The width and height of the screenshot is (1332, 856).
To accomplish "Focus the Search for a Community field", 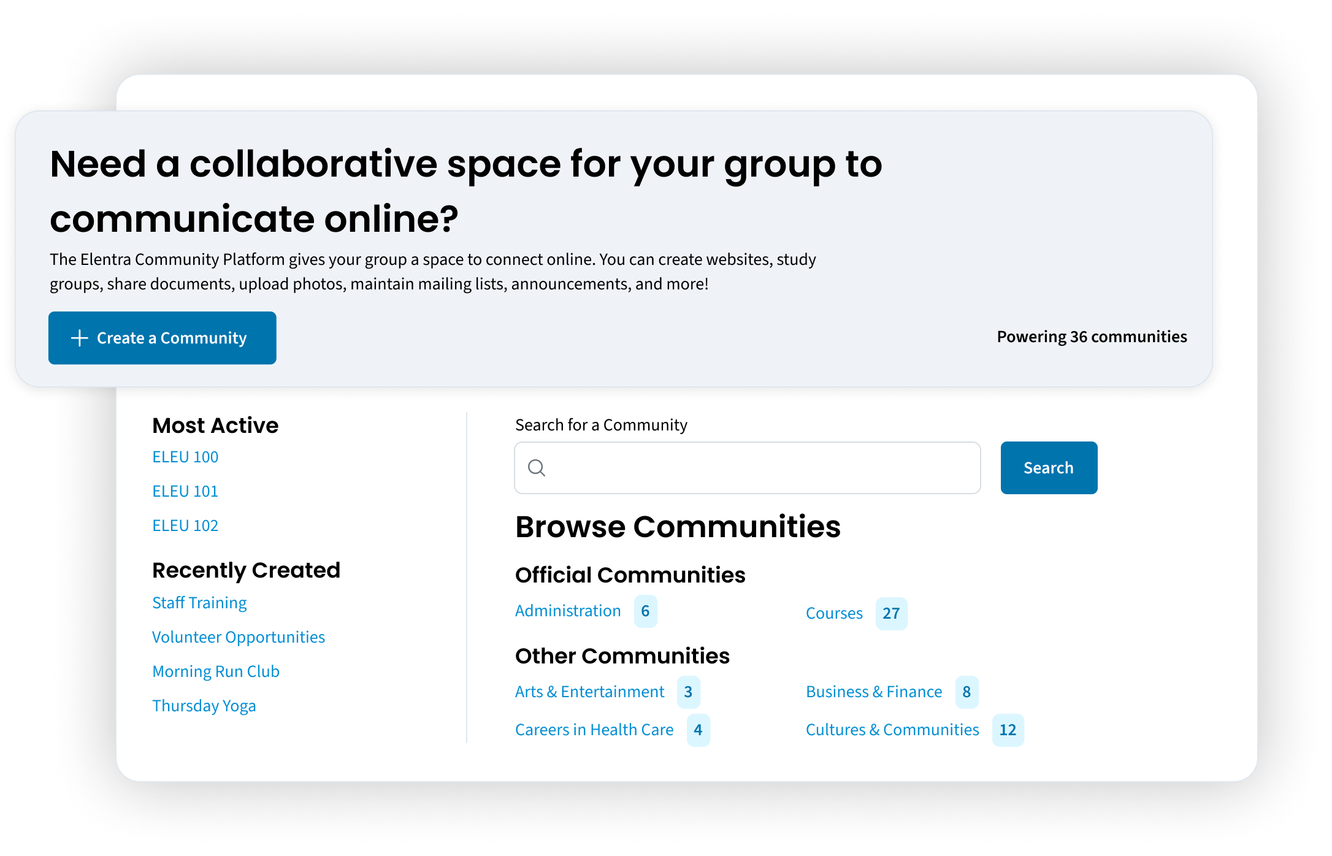I will pyautogui.click(x=760, y=468).
